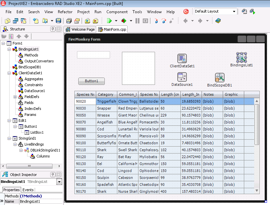Click the Pause program icon
Viewport: 270px width, 205px height.
click(x=137, y=21)
